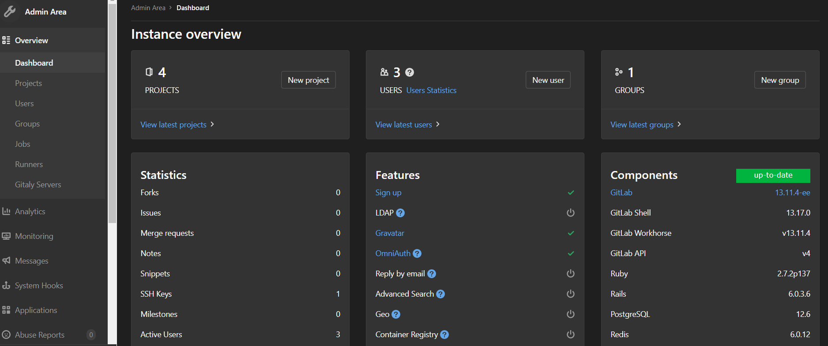This screenshot has height=346, width=828.
Task: Open the Advanced Search help icon
Action: pos(440,294)
